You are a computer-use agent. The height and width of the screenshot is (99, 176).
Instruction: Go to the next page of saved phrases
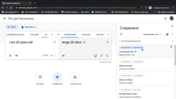172,41
